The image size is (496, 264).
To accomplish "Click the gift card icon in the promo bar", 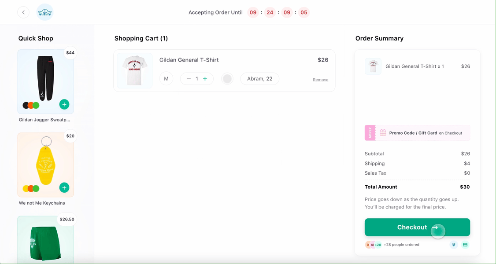I will click(383, 132).
